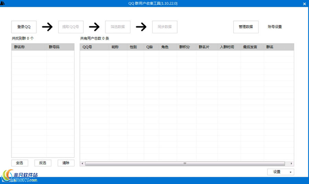This screenshot has height=184, width=309.
Task: Click the scrollbar right arrow
Action: click(291, 163)
